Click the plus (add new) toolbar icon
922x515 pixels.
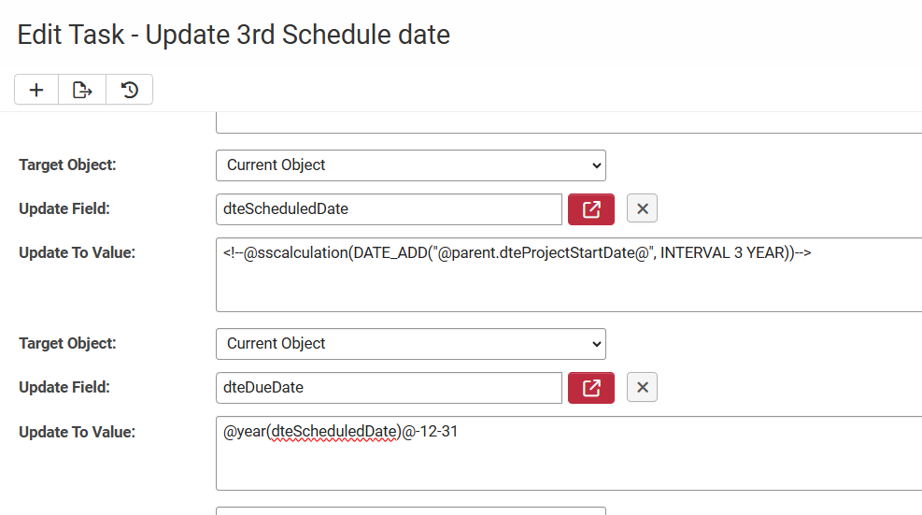pyautogui.click(x=36, y=90)
